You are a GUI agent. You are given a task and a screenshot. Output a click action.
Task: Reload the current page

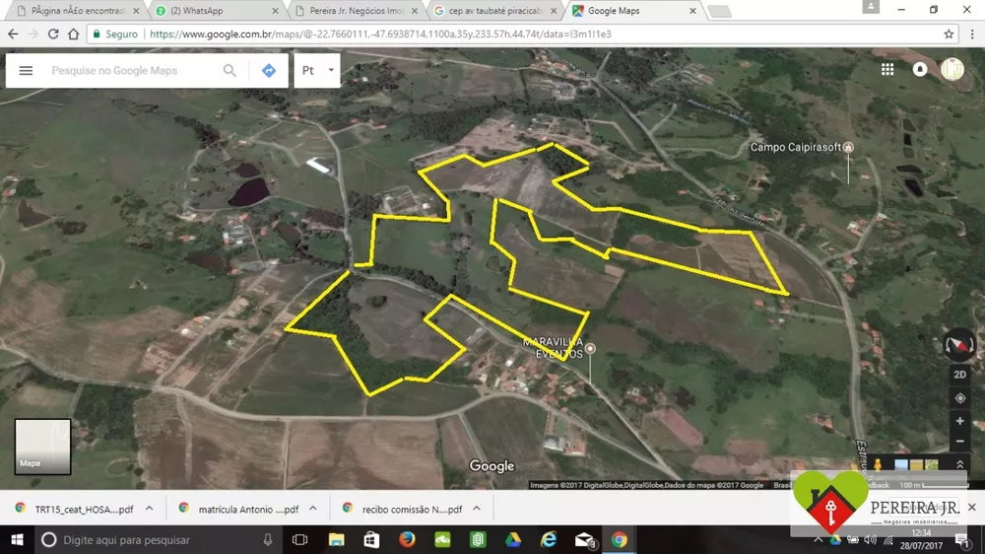(53, 34)
